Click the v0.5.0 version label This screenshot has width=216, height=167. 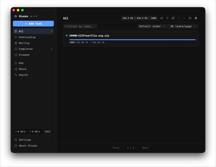coord(33,16)
